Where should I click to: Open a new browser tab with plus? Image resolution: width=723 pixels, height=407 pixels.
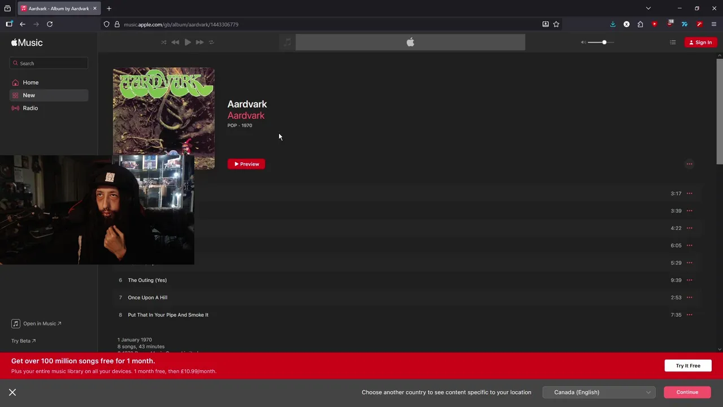point(109,8)
